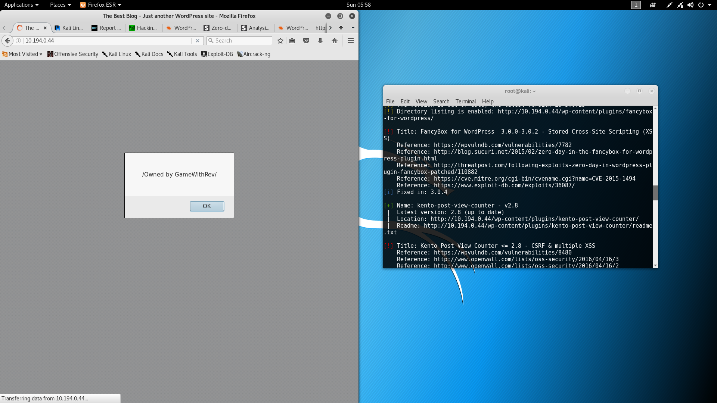
Task: Open a new tab with plus icon
Action: tap(341, 28)
